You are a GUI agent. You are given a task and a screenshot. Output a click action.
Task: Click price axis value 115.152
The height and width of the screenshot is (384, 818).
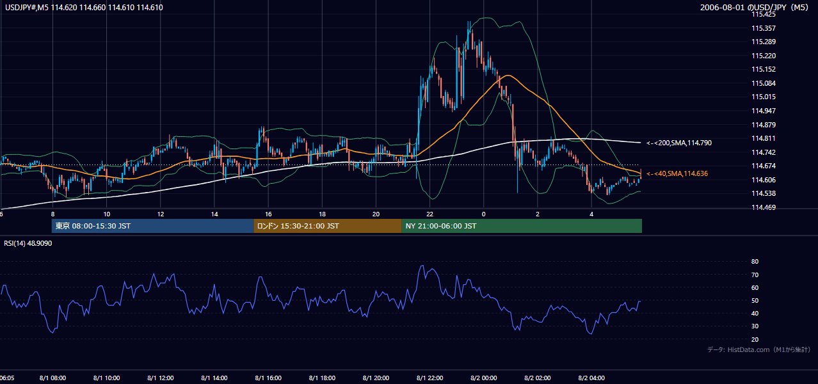click(x=765, y=69)
